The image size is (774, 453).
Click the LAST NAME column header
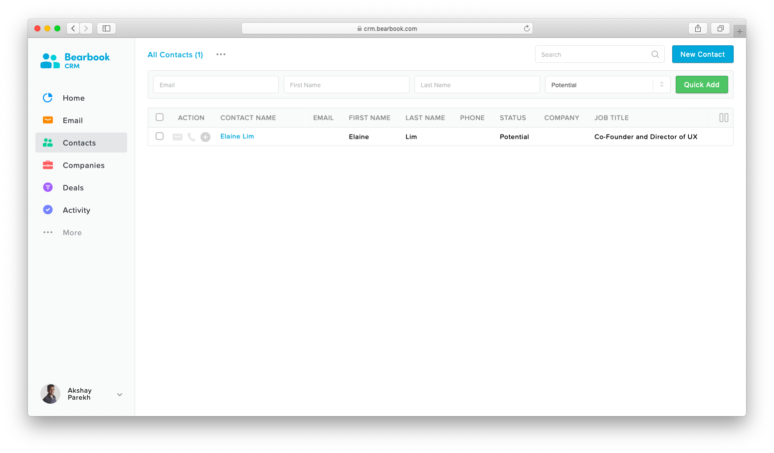(x=425, y=118)
